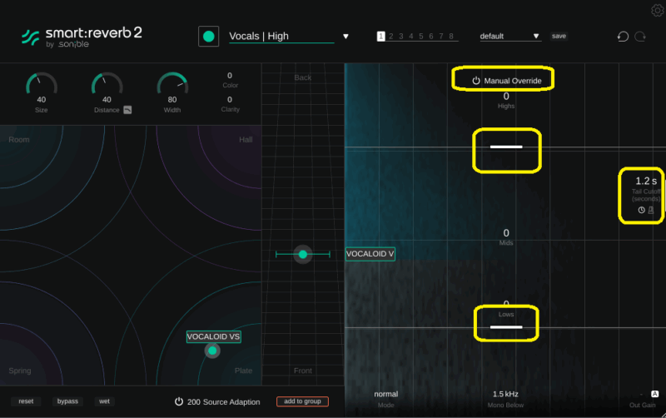
Task: Click the Highs decay handle bar
Action: tap(506, 147)
